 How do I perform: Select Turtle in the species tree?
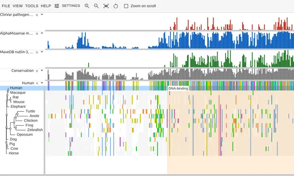point(30,111)
